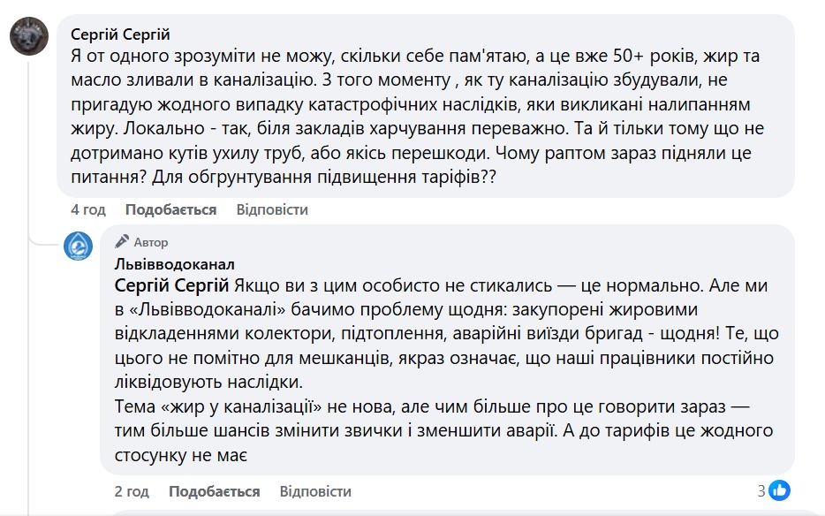
Task: Open the '2 год' reply timestamp
Action: [132, 491]
